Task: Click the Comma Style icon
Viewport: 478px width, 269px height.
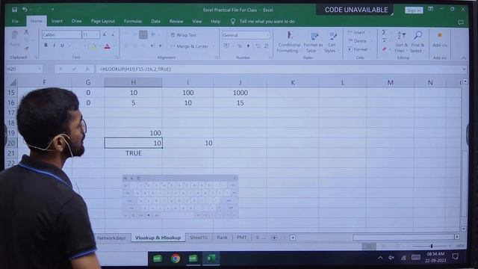Action: coord(248,46)
